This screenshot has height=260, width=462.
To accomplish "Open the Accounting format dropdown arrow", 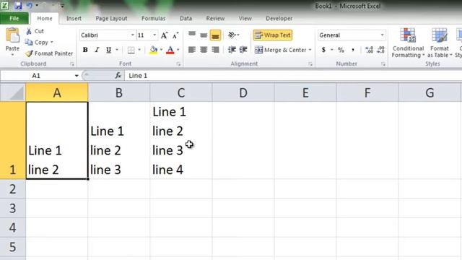I will [332, 50].
